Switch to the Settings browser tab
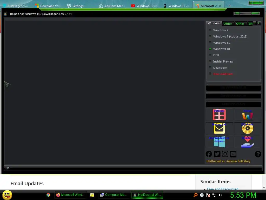 coord(75,6)
